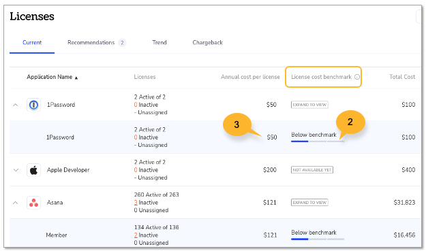
Task: Open the Recommendations tab
Action: click(91, 43)
